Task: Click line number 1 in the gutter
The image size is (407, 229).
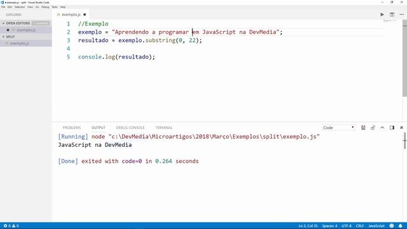Action: click(x=69, y=24)
